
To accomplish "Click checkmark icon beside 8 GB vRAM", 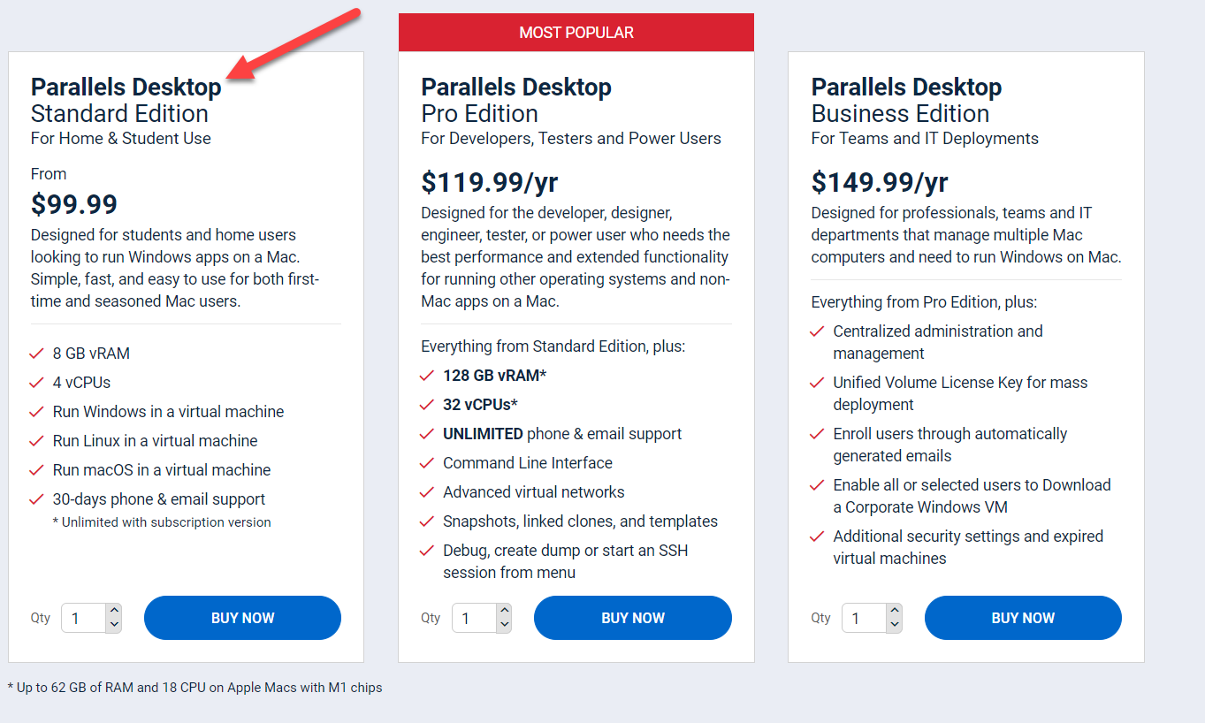I will click(36, 354).
